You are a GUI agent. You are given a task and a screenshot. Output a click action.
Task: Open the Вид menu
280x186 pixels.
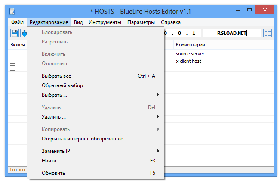(x=78, y=22)
